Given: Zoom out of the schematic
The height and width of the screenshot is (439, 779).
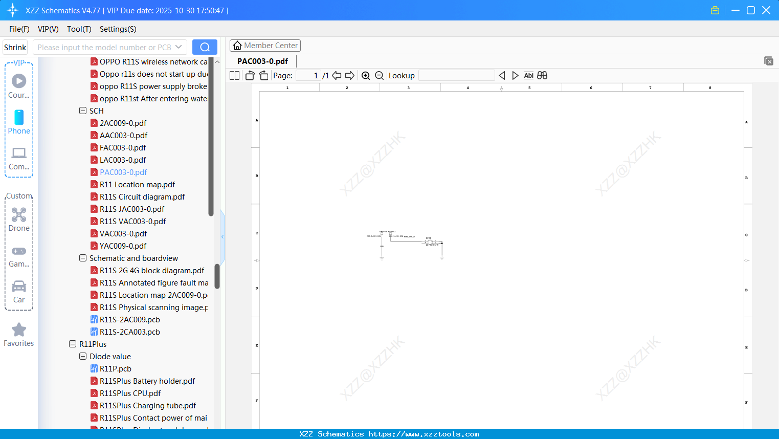Looking at the screenshot, I should point(380,76).
